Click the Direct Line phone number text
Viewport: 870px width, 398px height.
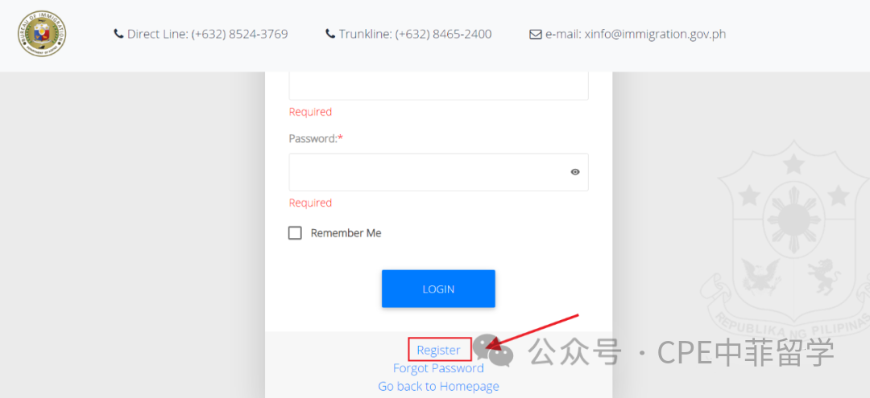(240, 35)
